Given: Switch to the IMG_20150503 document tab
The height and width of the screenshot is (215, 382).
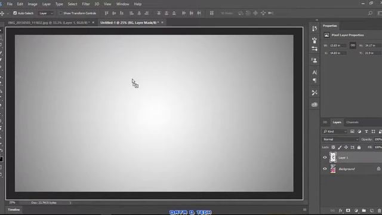Looking at the screenshot, I should coord(49,23).
